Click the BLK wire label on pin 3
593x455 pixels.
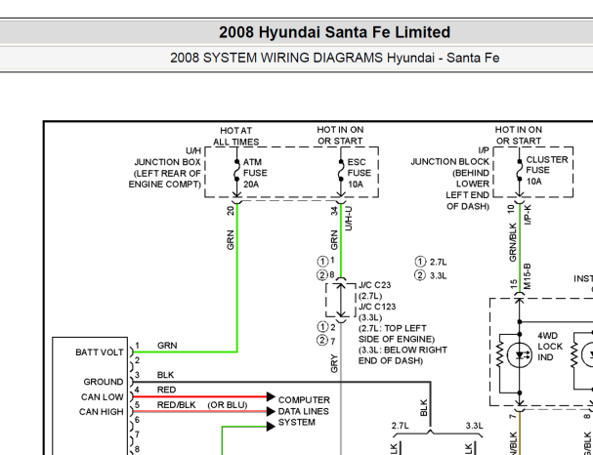[166, 375]
